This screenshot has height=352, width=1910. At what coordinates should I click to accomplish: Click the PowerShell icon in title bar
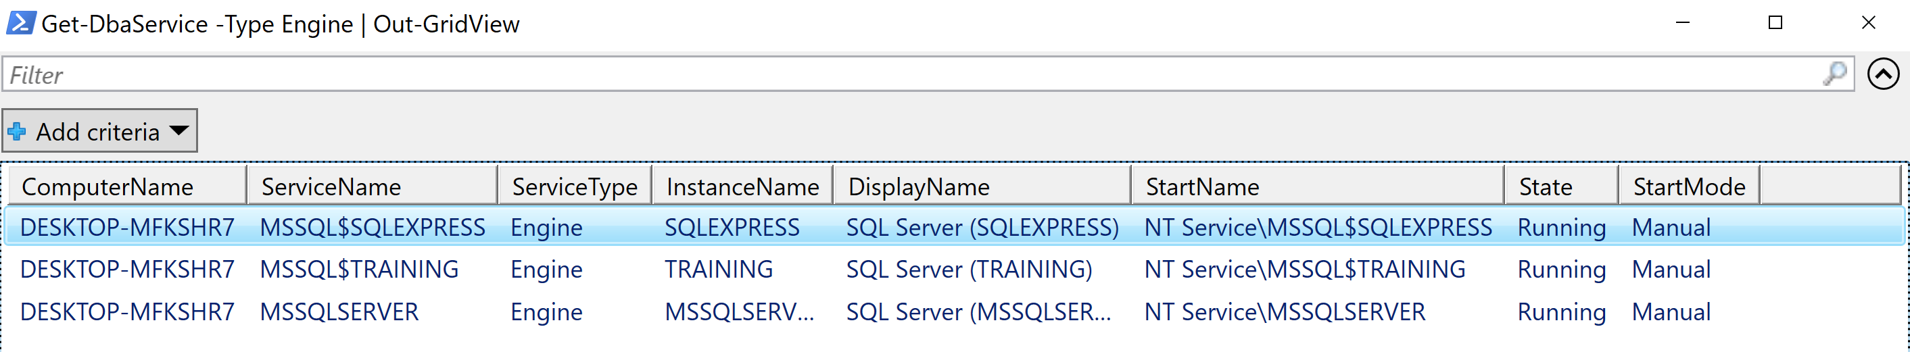(x=21, y=23)
